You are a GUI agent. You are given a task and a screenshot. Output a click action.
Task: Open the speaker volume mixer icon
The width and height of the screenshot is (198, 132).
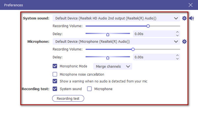pos(191,18)
